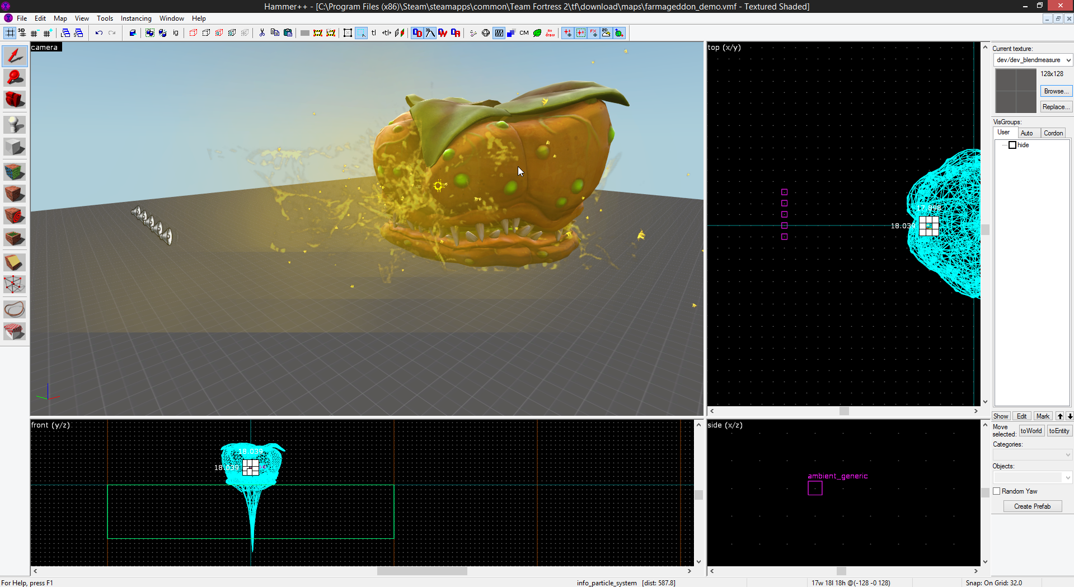This screenshot has width=1074, height=587.
Task: Switch to the Cordon VisGroups tab
Action: pyautogui.click(x=1053, y=133)
